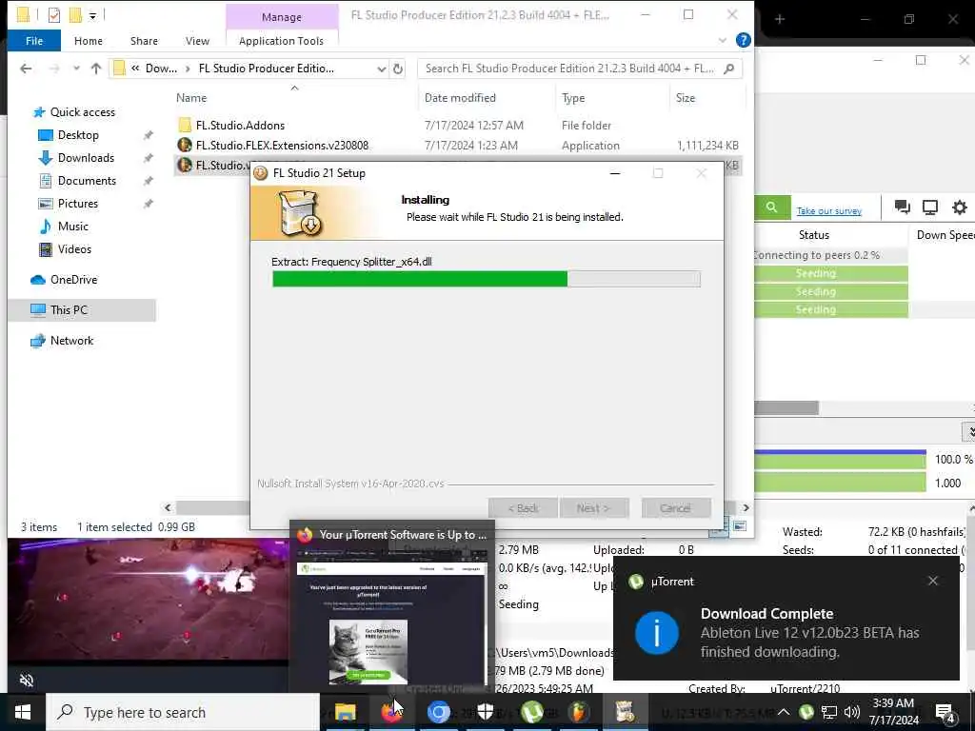Click the Manage contextual tab header
This screenshot has height=731, width=975.
[x=282, y=17]
